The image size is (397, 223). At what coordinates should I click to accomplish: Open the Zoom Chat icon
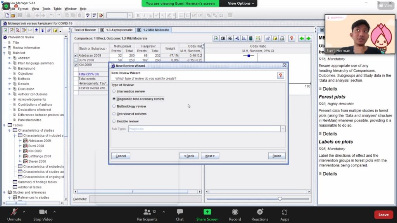point(180,212)
